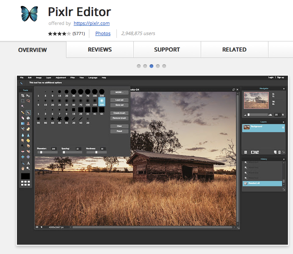Select the Type text tool
293x254 pixels.
click(28, 163)
